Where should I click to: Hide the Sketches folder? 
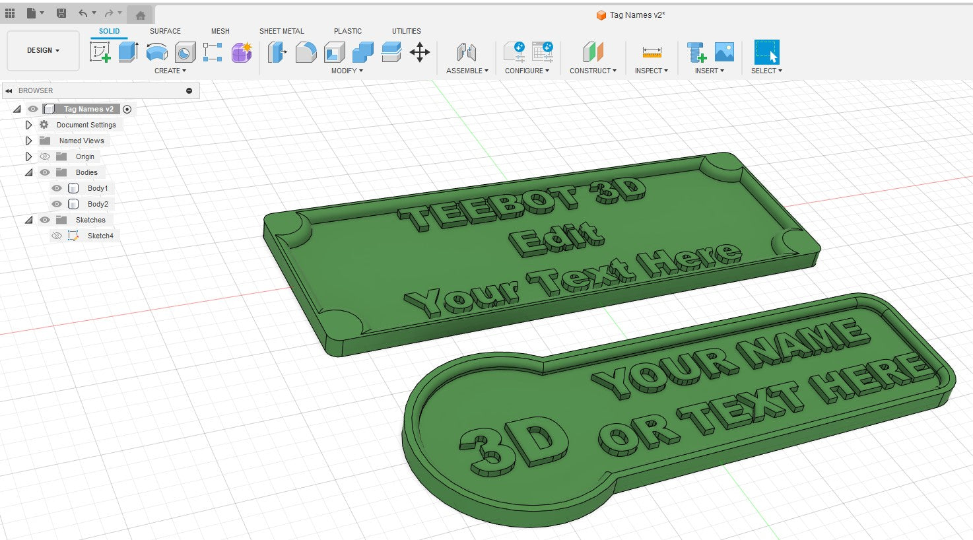pyautogui.click(x=45, y=220)
